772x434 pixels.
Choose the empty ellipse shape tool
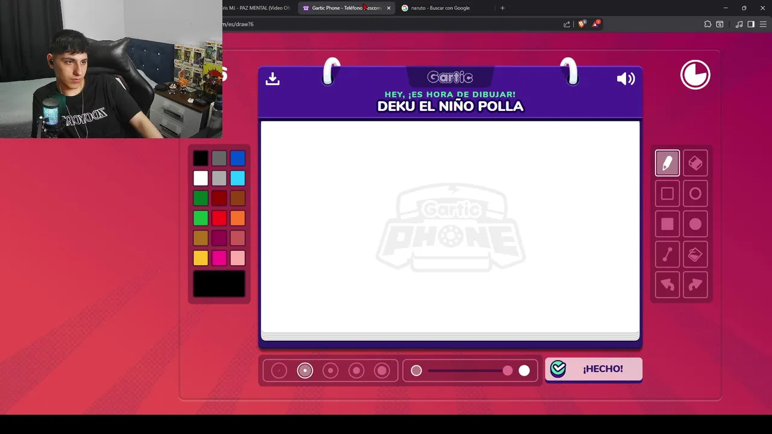(695, 193)
